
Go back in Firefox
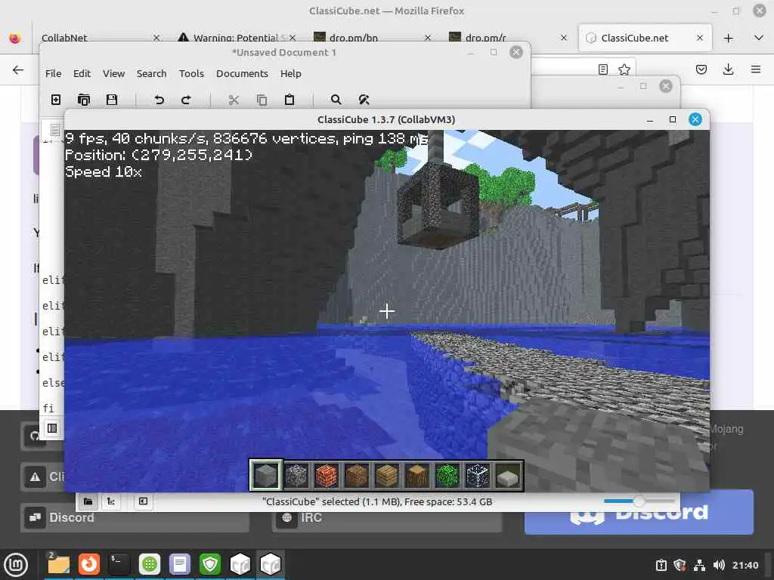click(18, 69)
